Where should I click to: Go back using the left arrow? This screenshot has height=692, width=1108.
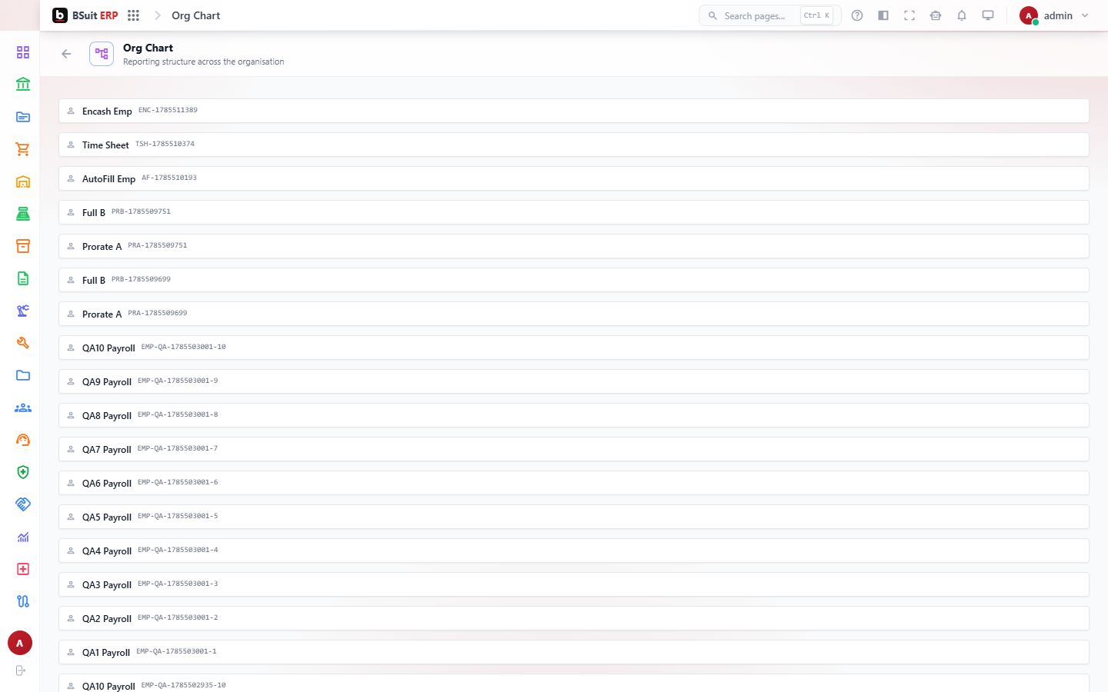point(66,54)
